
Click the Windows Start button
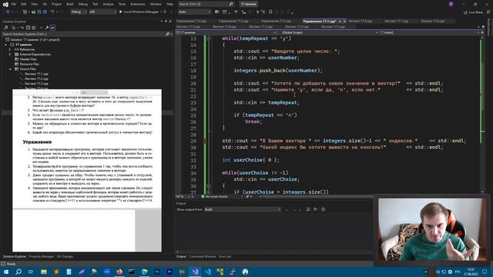(5, 272)
